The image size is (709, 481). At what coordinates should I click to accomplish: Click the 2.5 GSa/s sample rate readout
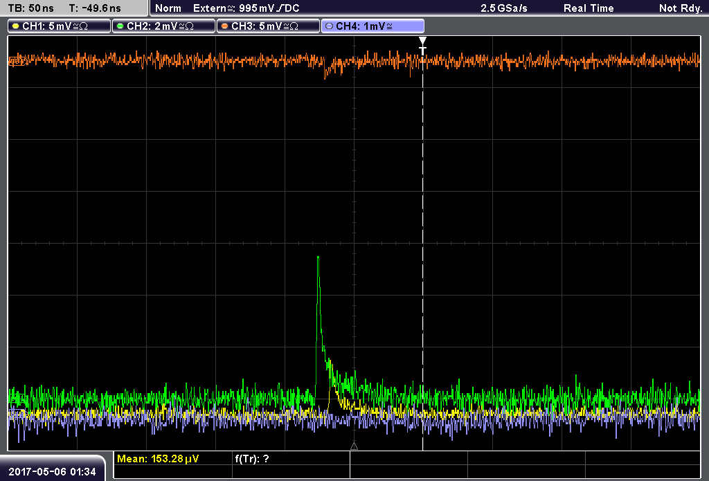pos(504,8)
